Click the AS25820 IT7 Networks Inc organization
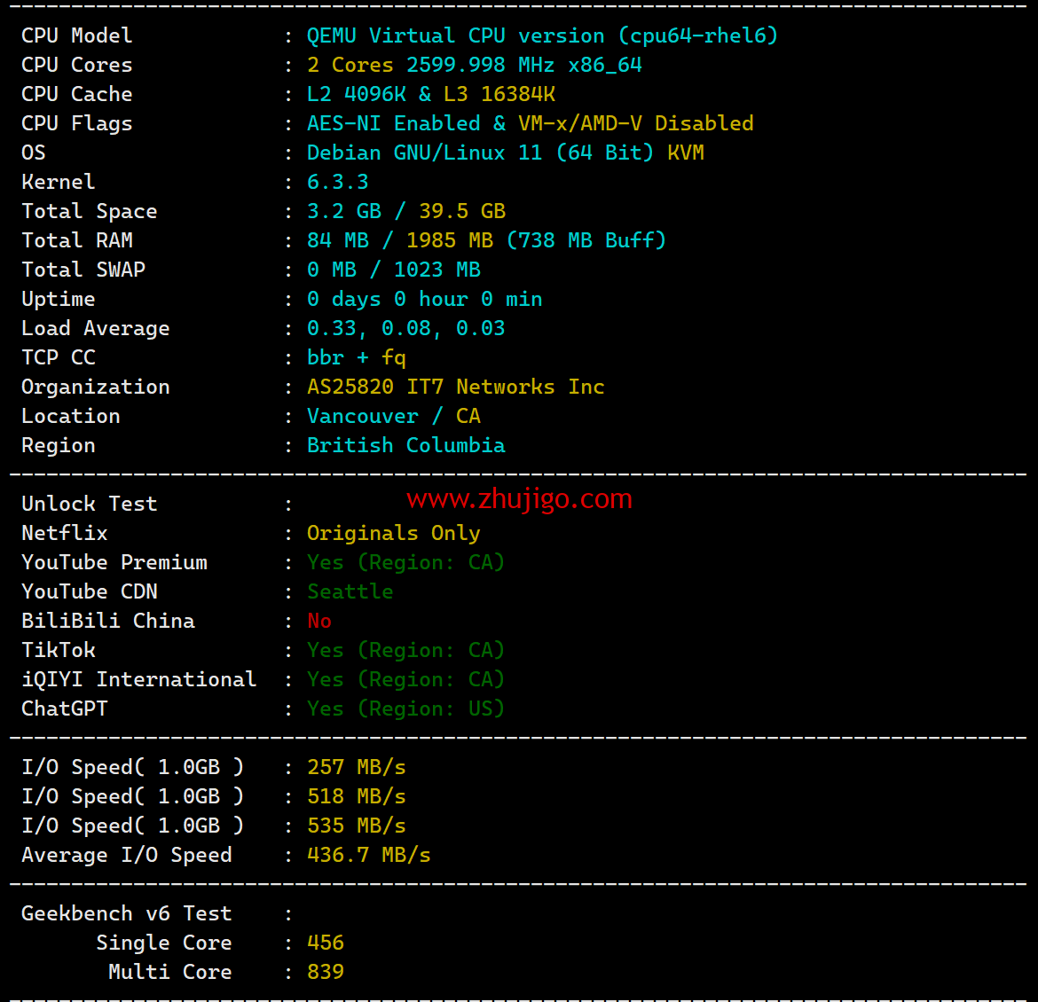The height and width of the screenshot is (1002, 1038). [x=455, y=387]
